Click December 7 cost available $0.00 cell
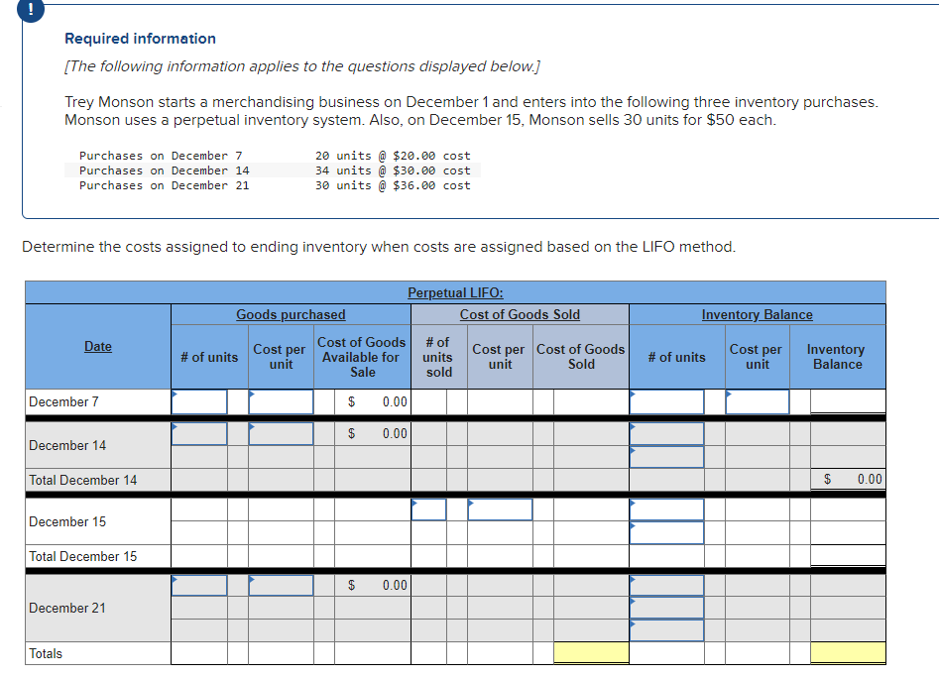The image size is (939, 679). (x=373, y=401)
